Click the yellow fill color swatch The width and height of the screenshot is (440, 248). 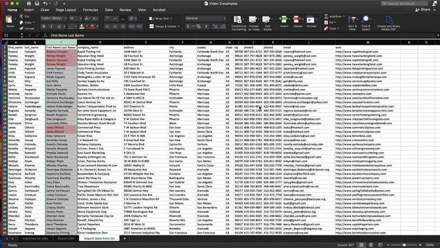(82, 26)
